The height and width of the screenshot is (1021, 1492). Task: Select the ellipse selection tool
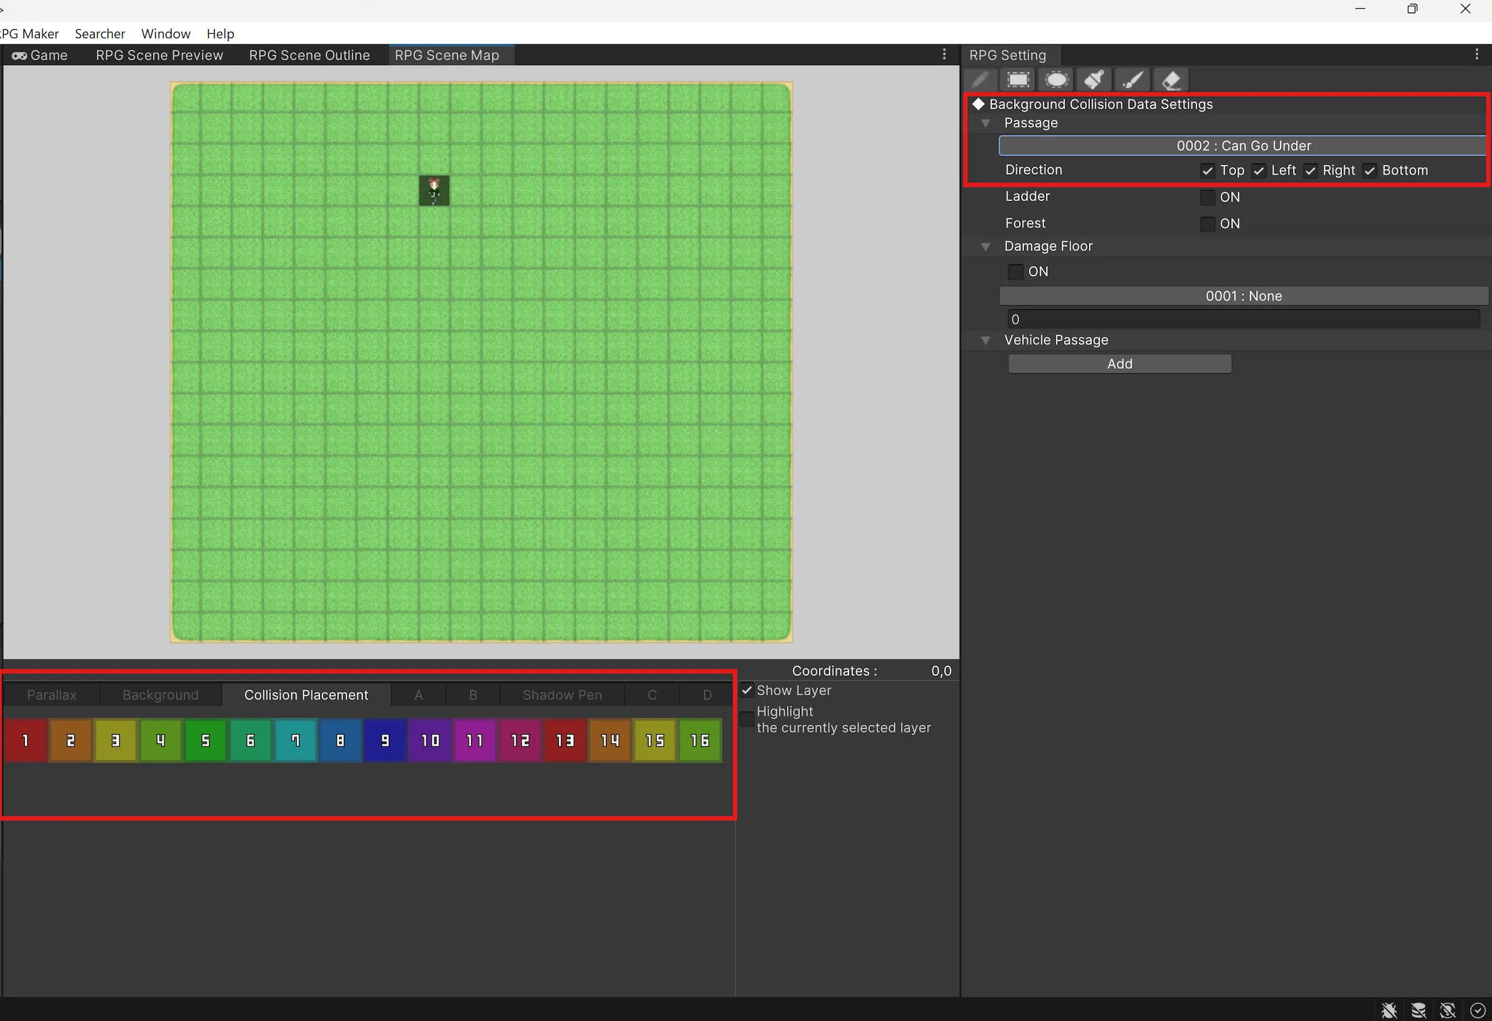click(x=1056, y=81)
